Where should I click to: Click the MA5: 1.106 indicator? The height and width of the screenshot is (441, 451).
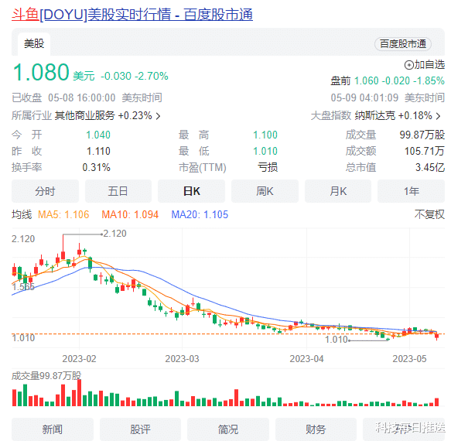coord(63,214)
